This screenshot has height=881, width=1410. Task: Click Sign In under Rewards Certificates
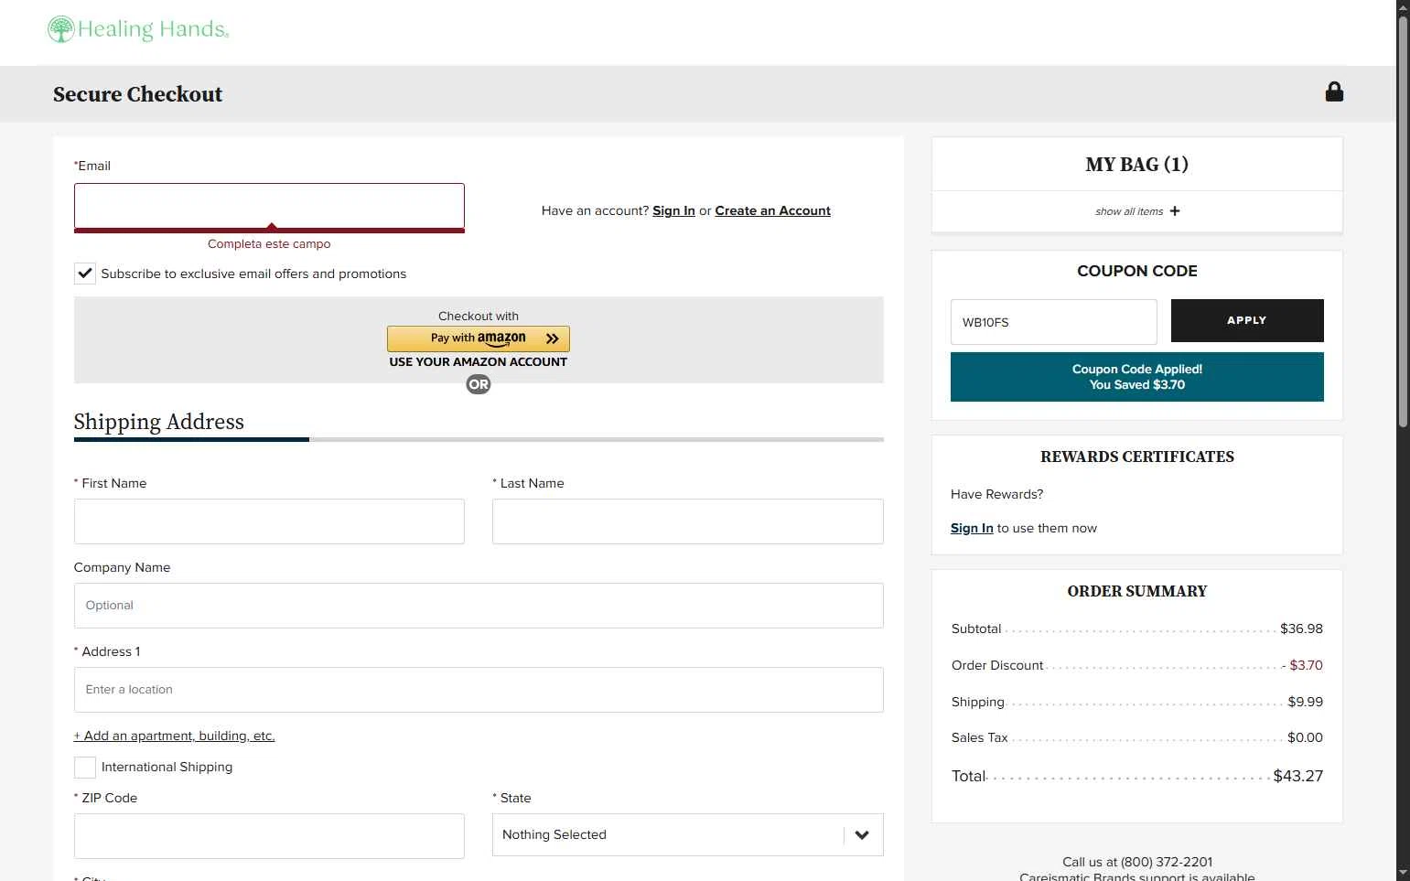[972, 528]
